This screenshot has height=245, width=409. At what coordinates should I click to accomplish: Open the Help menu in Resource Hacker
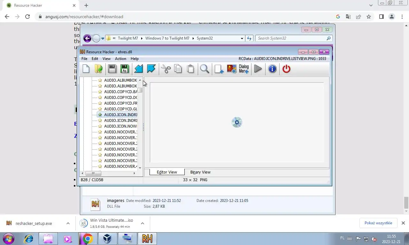(135, 59)
